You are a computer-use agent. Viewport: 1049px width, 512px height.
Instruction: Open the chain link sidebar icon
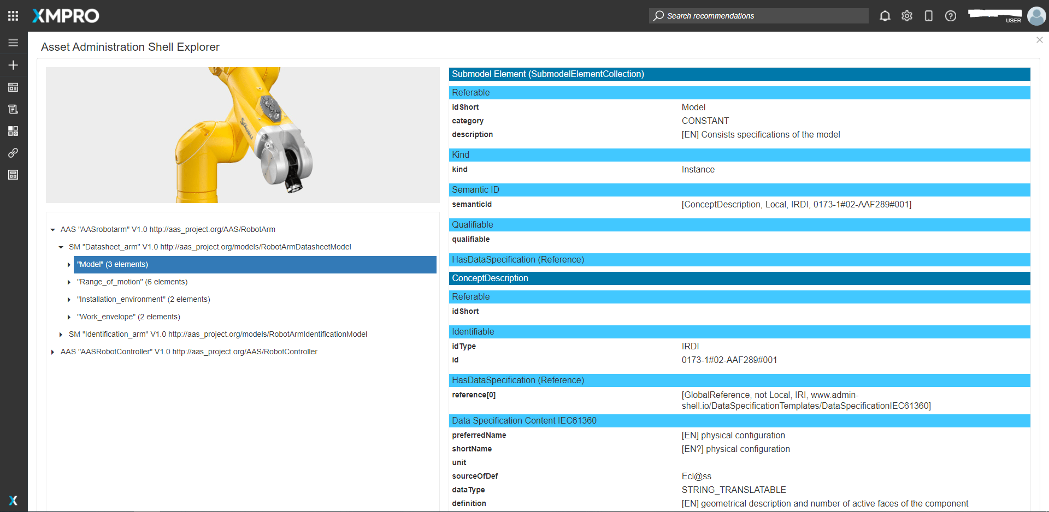[x=13, y=153]
